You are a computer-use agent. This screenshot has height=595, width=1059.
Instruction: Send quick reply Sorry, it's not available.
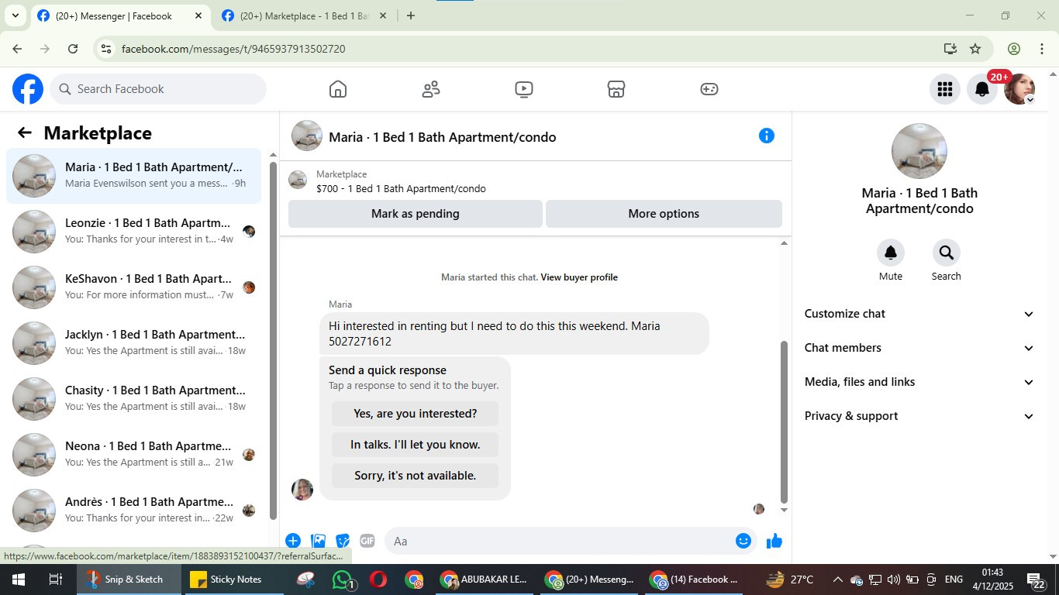pyautogui.click(x=416, y=476)
